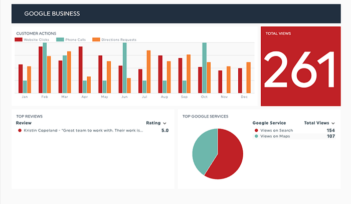Select Views on Maps row
This screenshot has width=351, height=204.
294,136
